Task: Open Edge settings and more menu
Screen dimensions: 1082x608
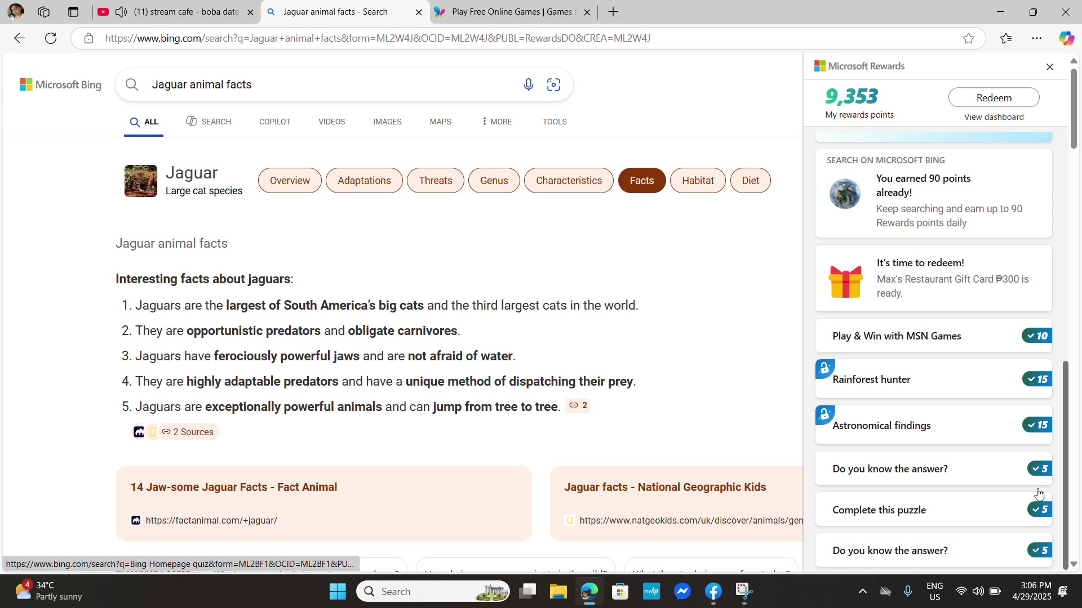Action: (x=1036, y=38)
